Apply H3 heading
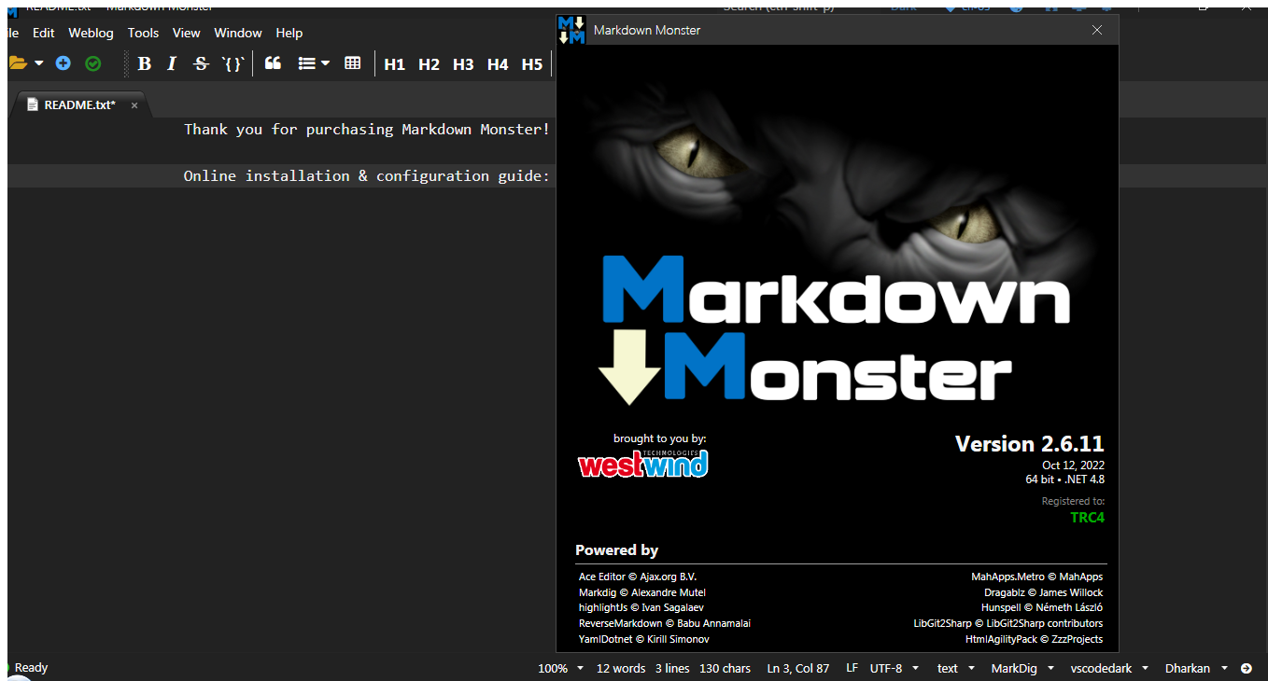 pos(463,64)
